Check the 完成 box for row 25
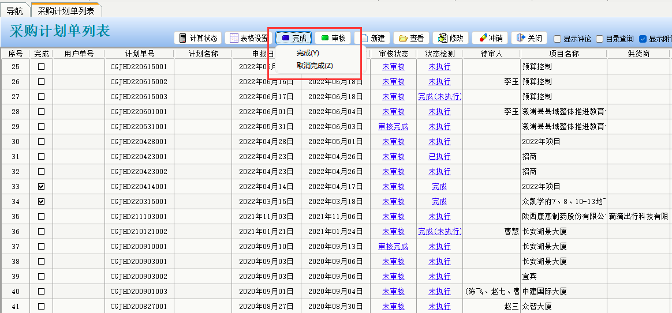 click(x=41, y=67)
